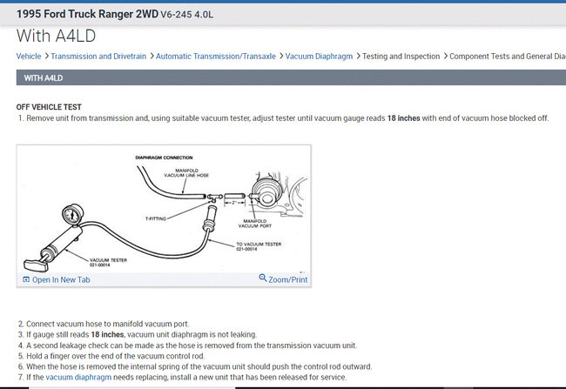566x389 pixels.
Task: Click step 1 Remove unit from transmission text
Action: pyautogui.click(x=287, y=118)
